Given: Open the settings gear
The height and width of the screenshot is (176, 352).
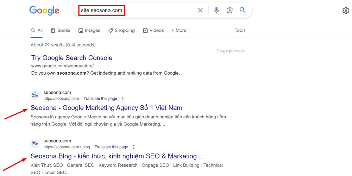Looking at the screenshot, I should 346,11.
